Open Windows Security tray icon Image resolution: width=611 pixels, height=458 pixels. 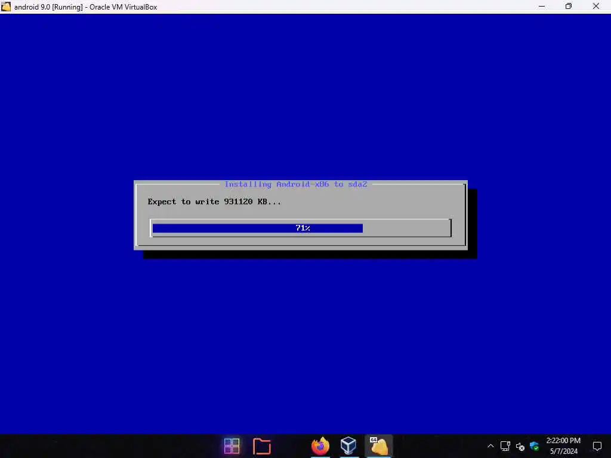534,446
